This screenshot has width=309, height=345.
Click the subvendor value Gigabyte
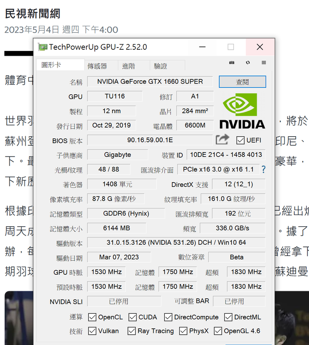(x=118, y=155)
